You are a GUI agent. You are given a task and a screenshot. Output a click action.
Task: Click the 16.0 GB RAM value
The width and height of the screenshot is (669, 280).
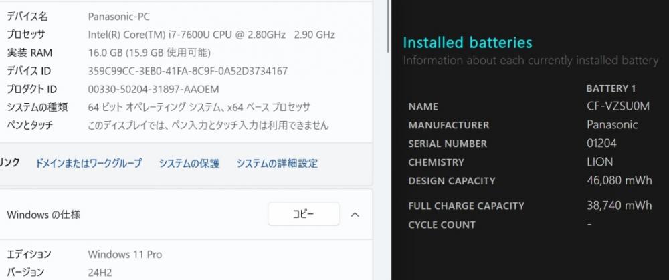point(149,53)
